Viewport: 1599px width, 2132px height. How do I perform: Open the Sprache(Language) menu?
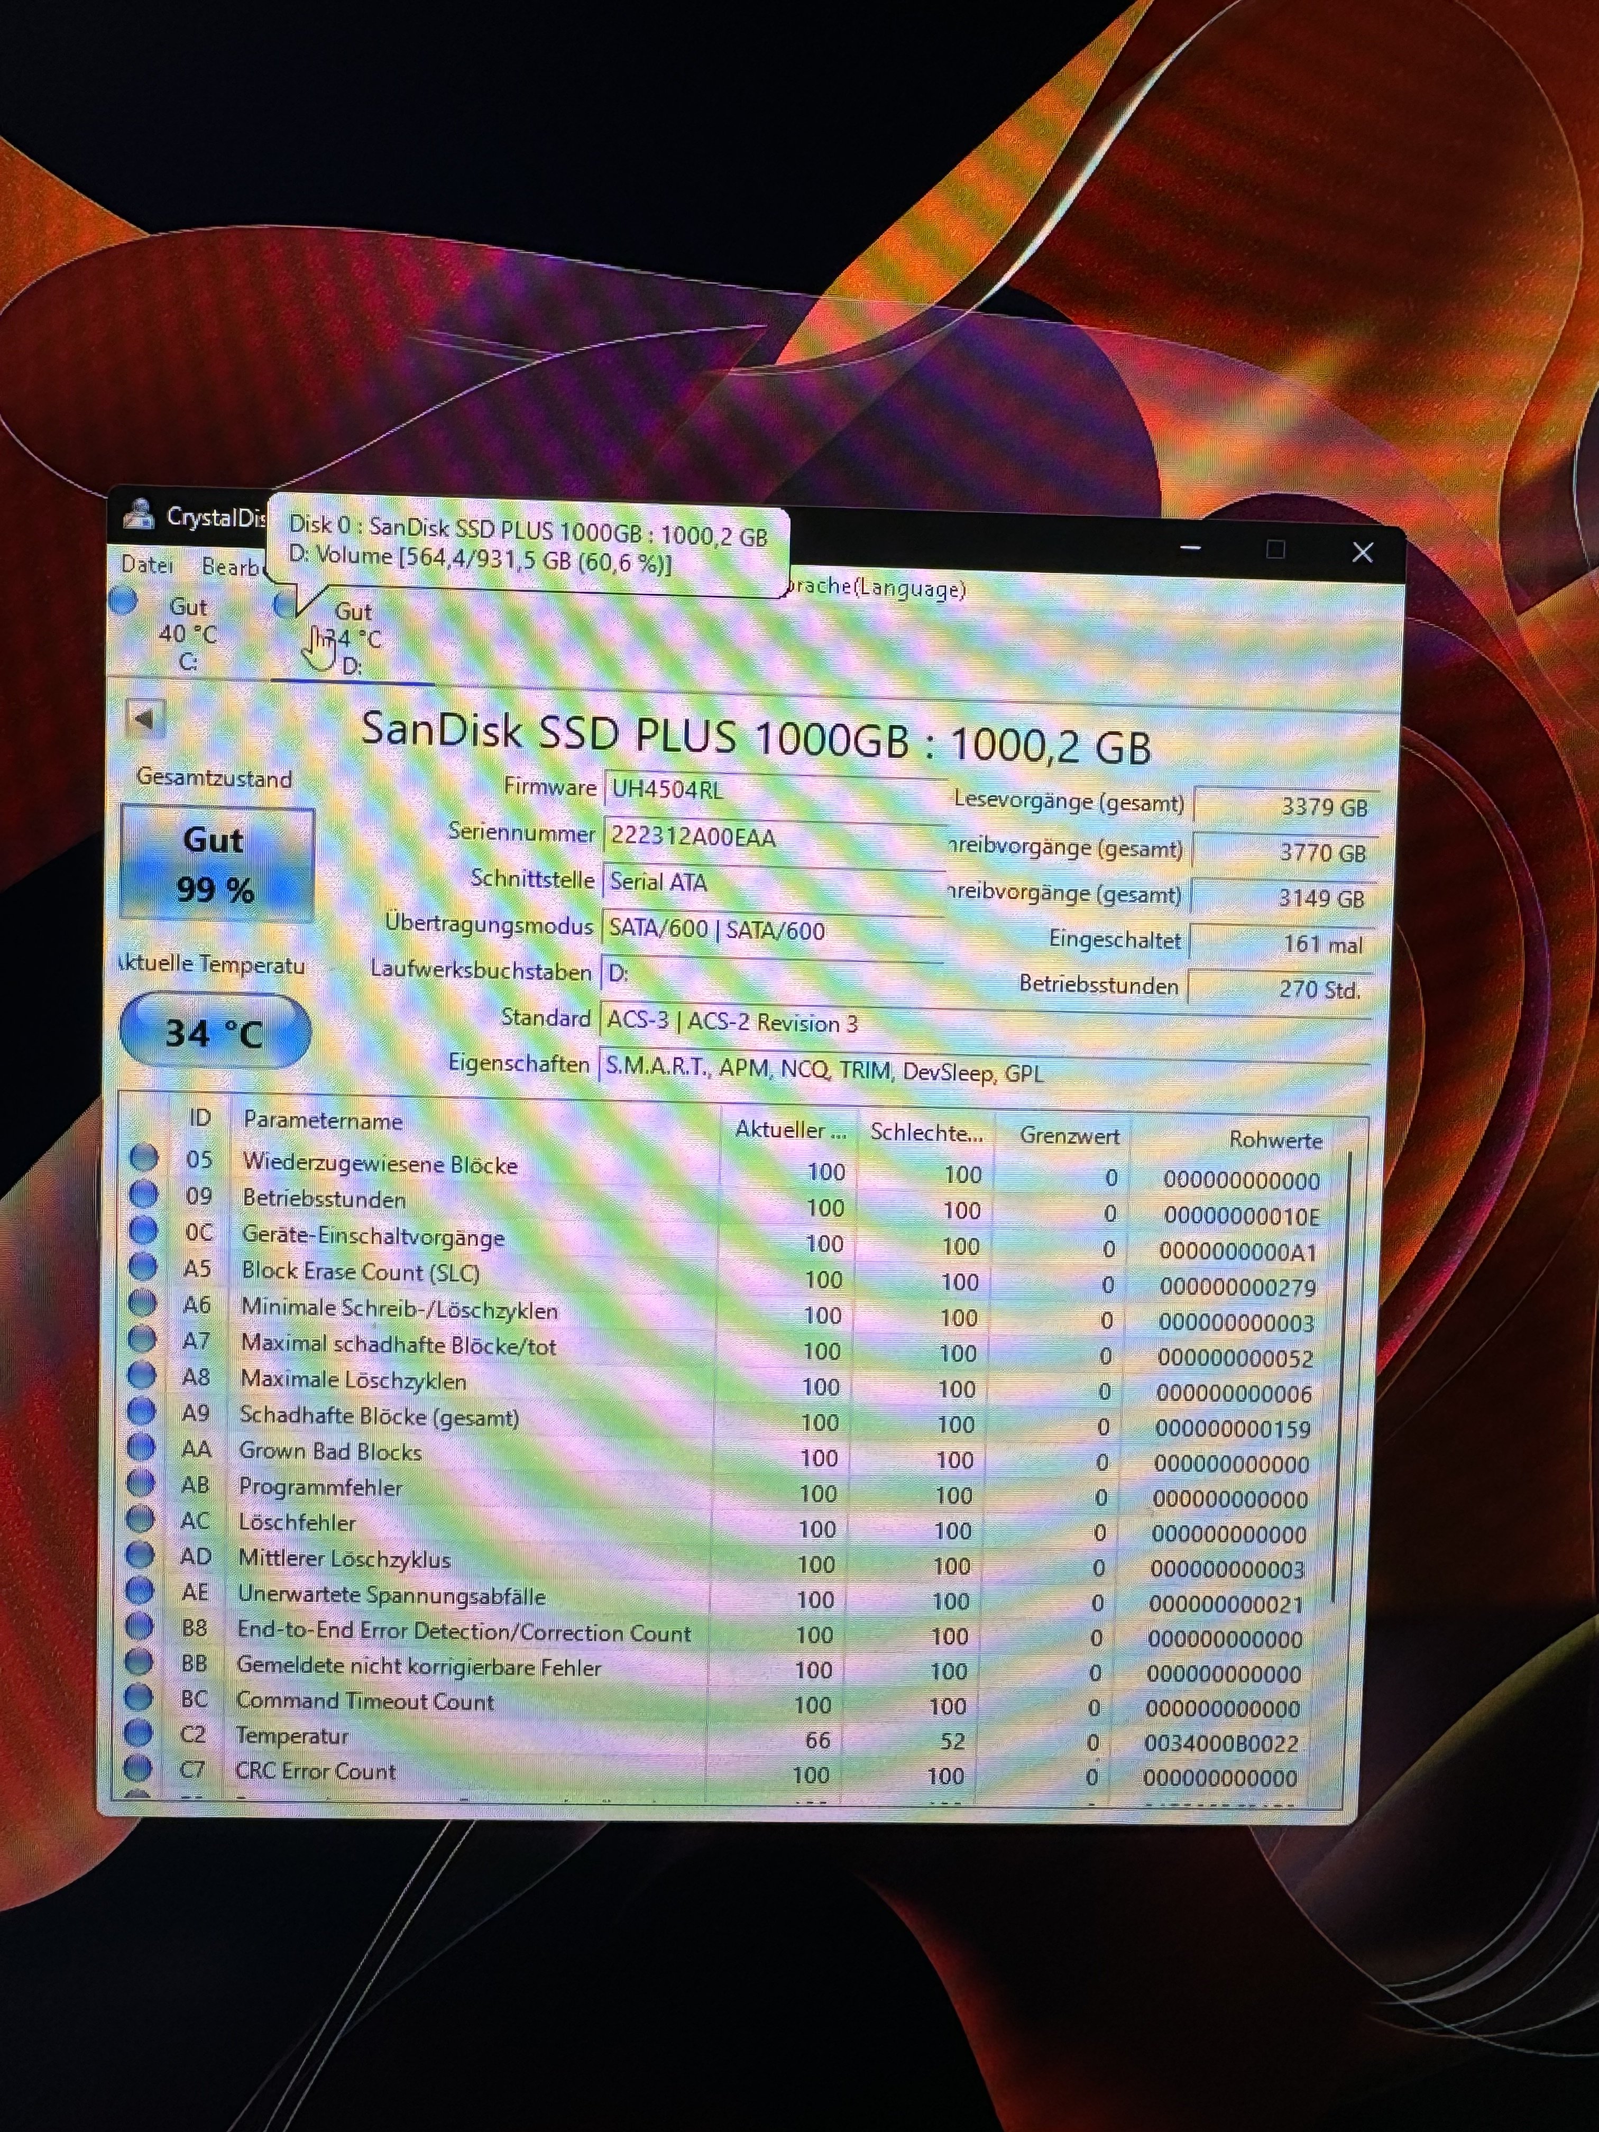pos(875,588)
